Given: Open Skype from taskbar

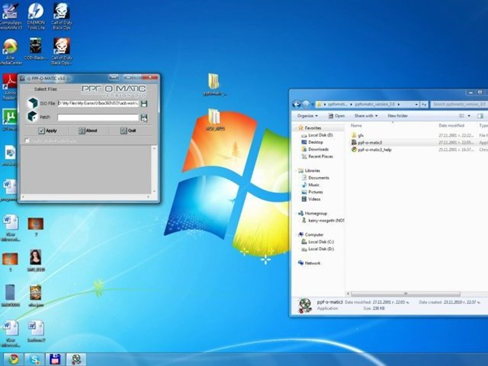Looking at the screenshot, I should (x=34, y=359).
